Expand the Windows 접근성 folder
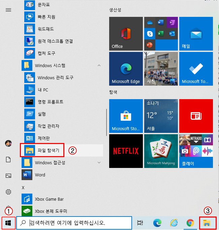This screenshot has height=230, width=219. tap(62, 163)
